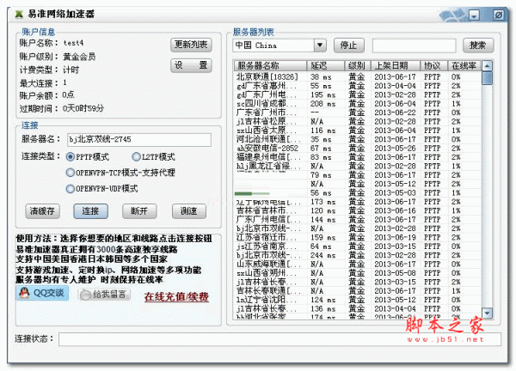Select PPTP模式 radio button
Viewport: 516px width, 371px height.
(71, 157)
